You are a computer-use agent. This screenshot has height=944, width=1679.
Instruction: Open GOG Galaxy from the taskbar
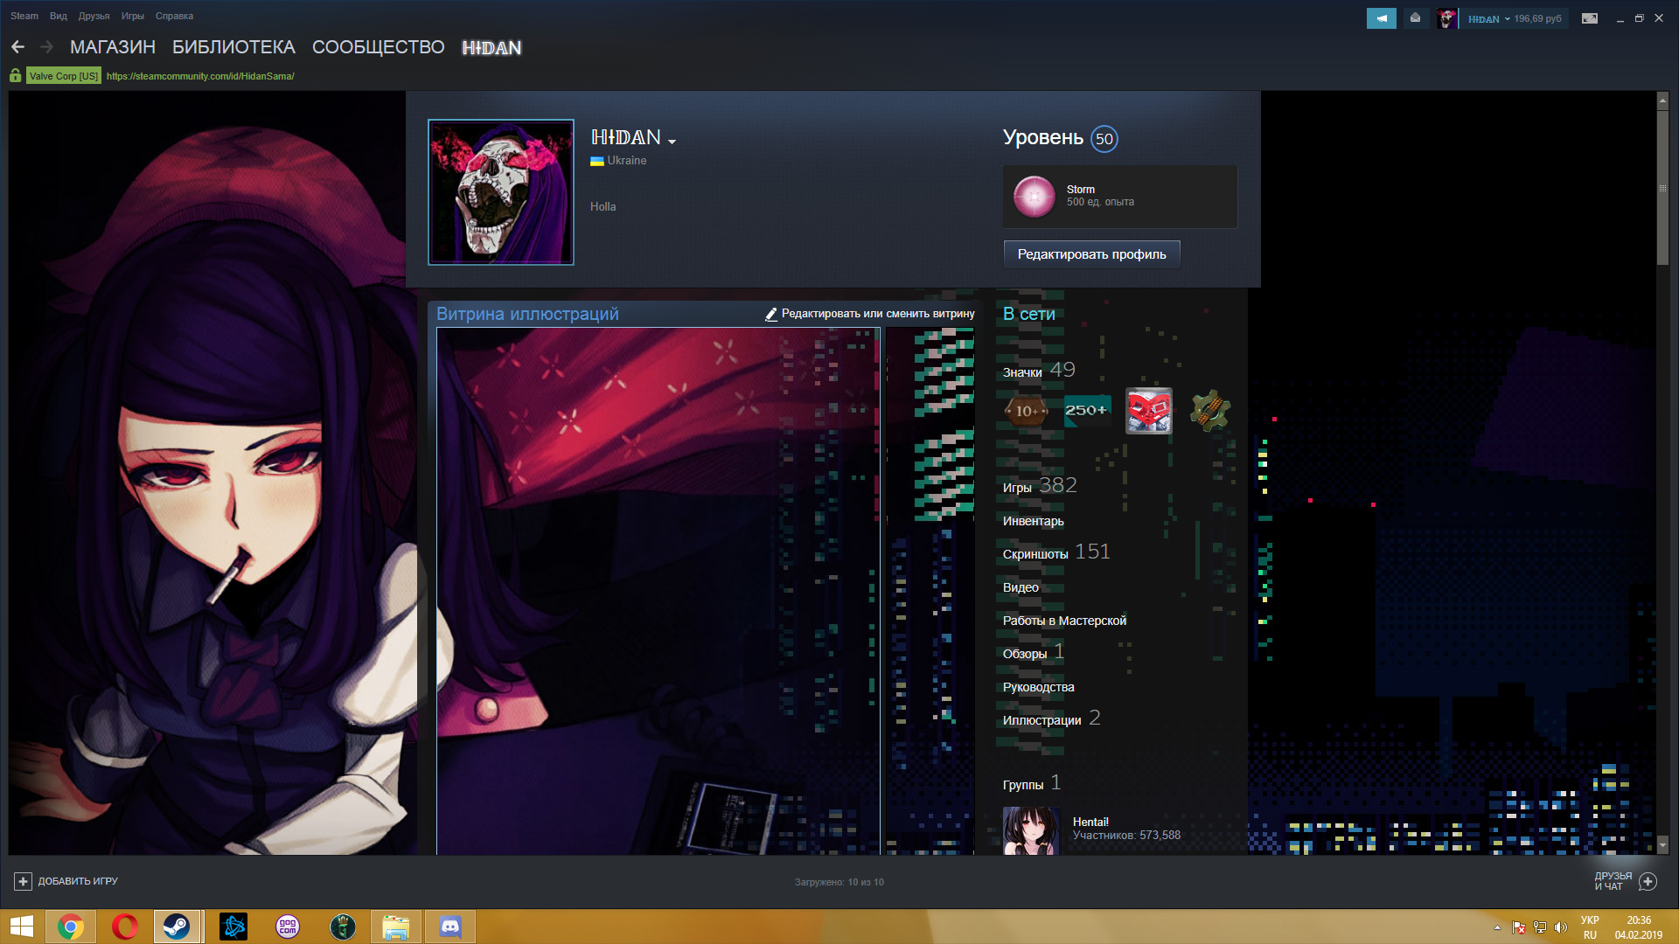tap(288, 927)
